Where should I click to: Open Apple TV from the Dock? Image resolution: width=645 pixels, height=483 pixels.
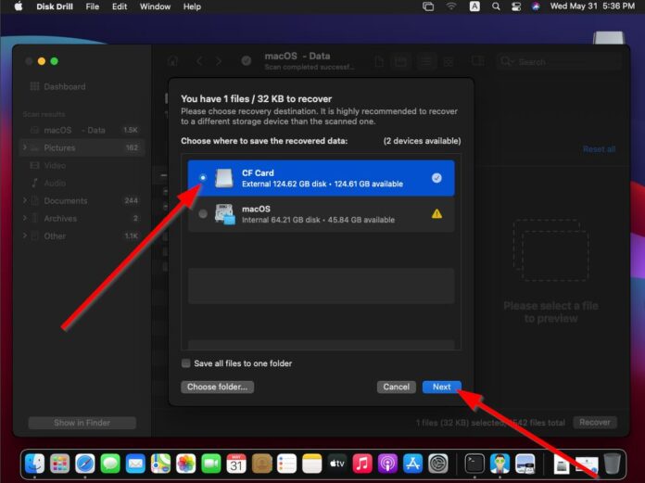point(337,464)
